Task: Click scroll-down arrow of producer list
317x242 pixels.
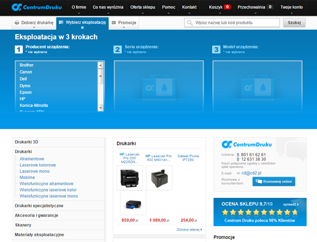Action: pos(101,107)
